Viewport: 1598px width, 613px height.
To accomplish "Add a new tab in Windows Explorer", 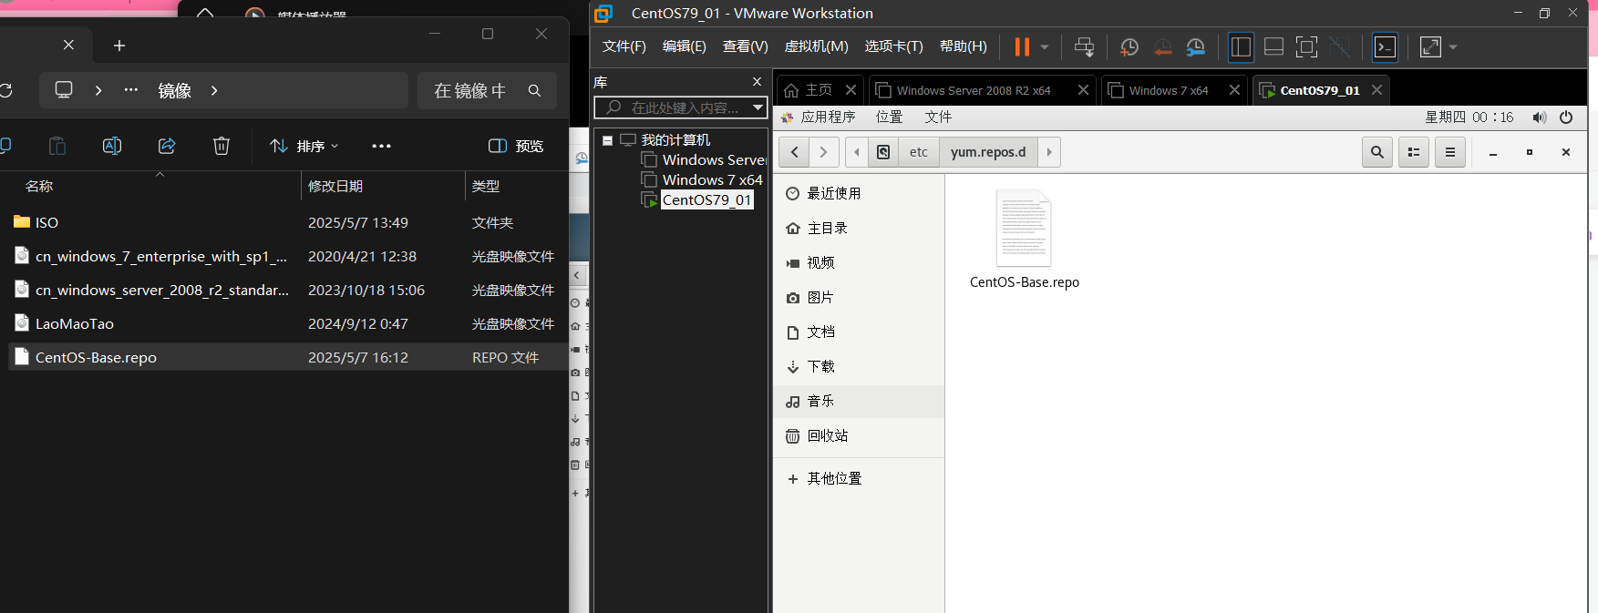I will pyautogui.click(x=119, y=46).
